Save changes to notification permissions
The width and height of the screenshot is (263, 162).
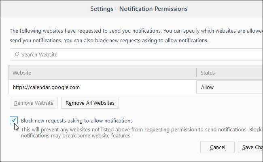(x=252, y=147)
